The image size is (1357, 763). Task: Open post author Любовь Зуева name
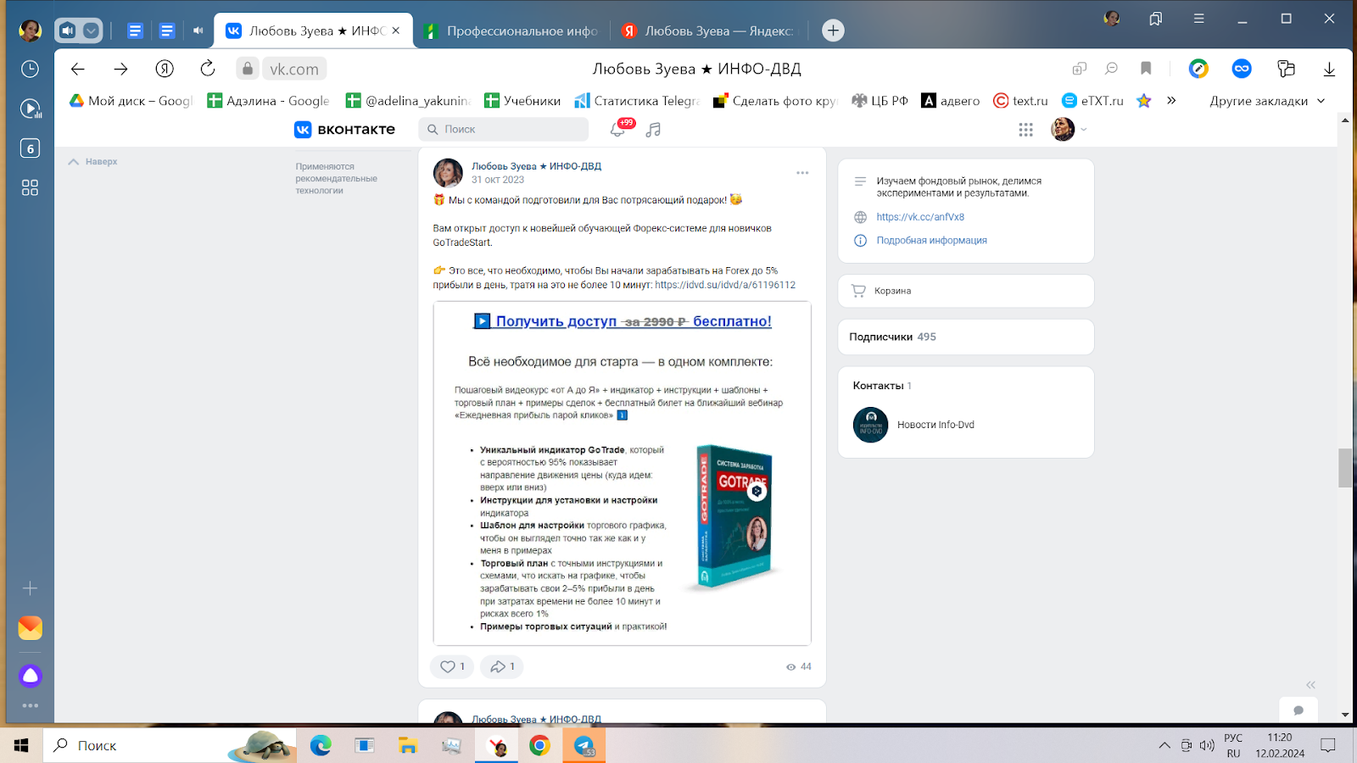coord(536,166)
